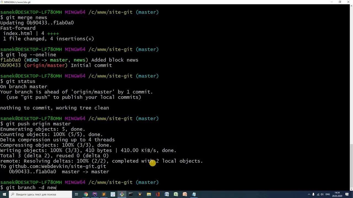The width and height of the screenshot is (353, 198).
Task: Restore down the MINGW64 terminal window
Action: (x=340, y=2)
